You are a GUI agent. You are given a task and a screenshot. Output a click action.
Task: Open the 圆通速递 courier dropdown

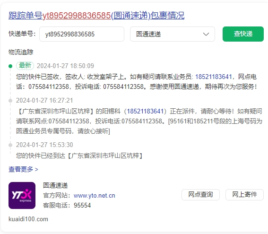[x=172, y=34]
